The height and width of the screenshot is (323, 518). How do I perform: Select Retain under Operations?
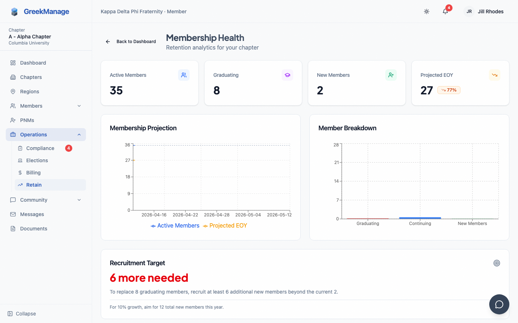(x=50, y=185)
